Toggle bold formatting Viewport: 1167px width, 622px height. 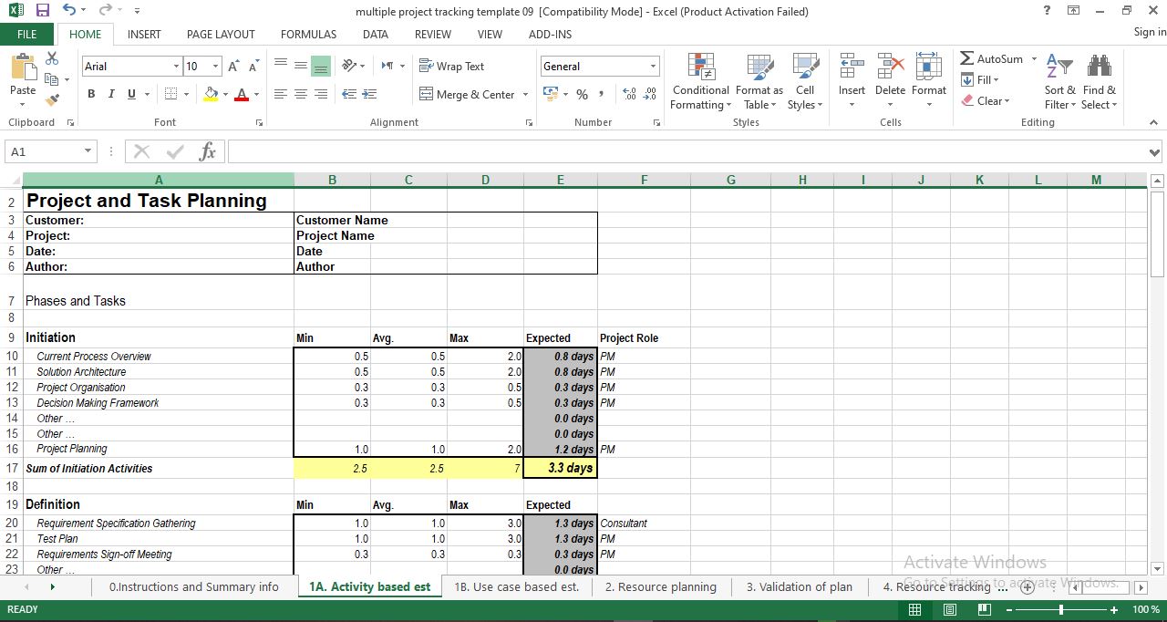(90, 94)
